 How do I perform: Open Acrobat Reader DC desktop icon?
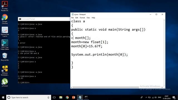(x=5, y=6)
